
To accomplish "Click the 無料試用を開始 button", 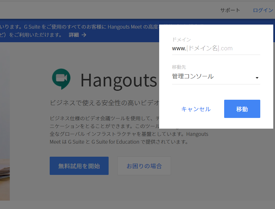I will click(79, 166).
